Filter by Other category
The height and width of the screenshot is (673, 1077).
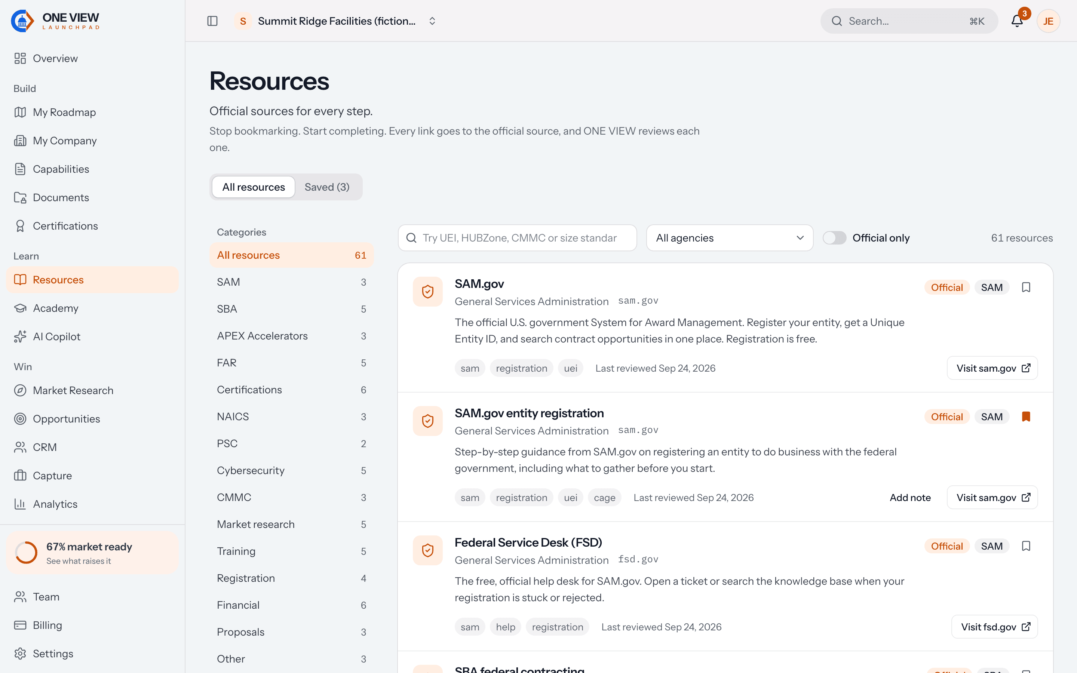point(292,659)
